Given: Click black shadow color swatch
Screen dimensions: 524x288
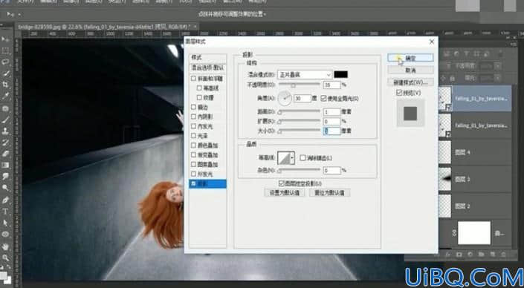Looking at the screenshot, I should [x=341, y=74].
